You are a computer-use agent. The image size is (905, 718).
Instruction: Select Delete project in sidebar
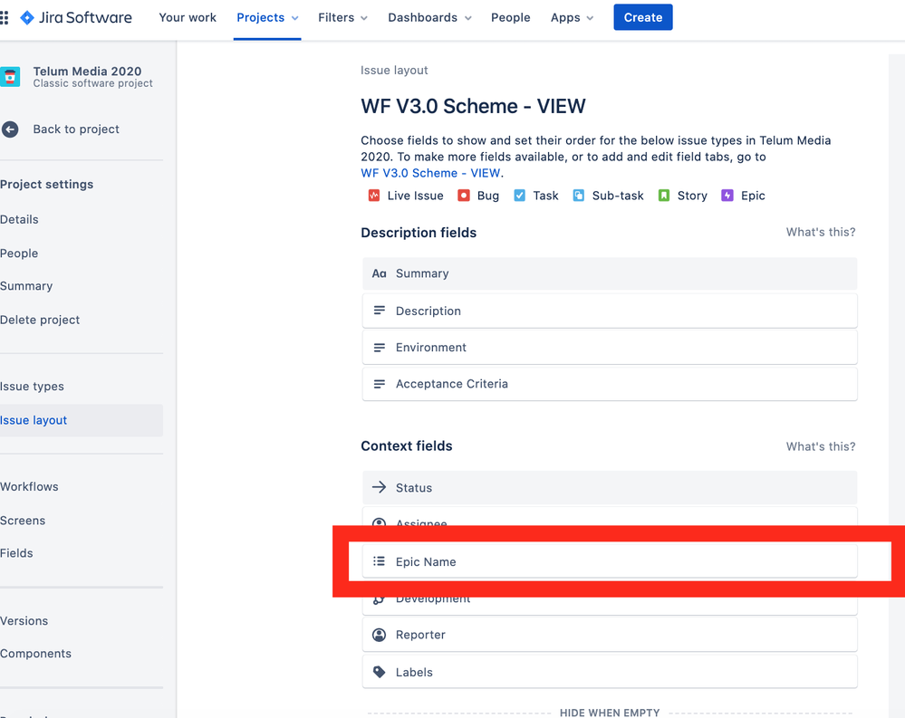pyautogui.click(x=40, y=320)
